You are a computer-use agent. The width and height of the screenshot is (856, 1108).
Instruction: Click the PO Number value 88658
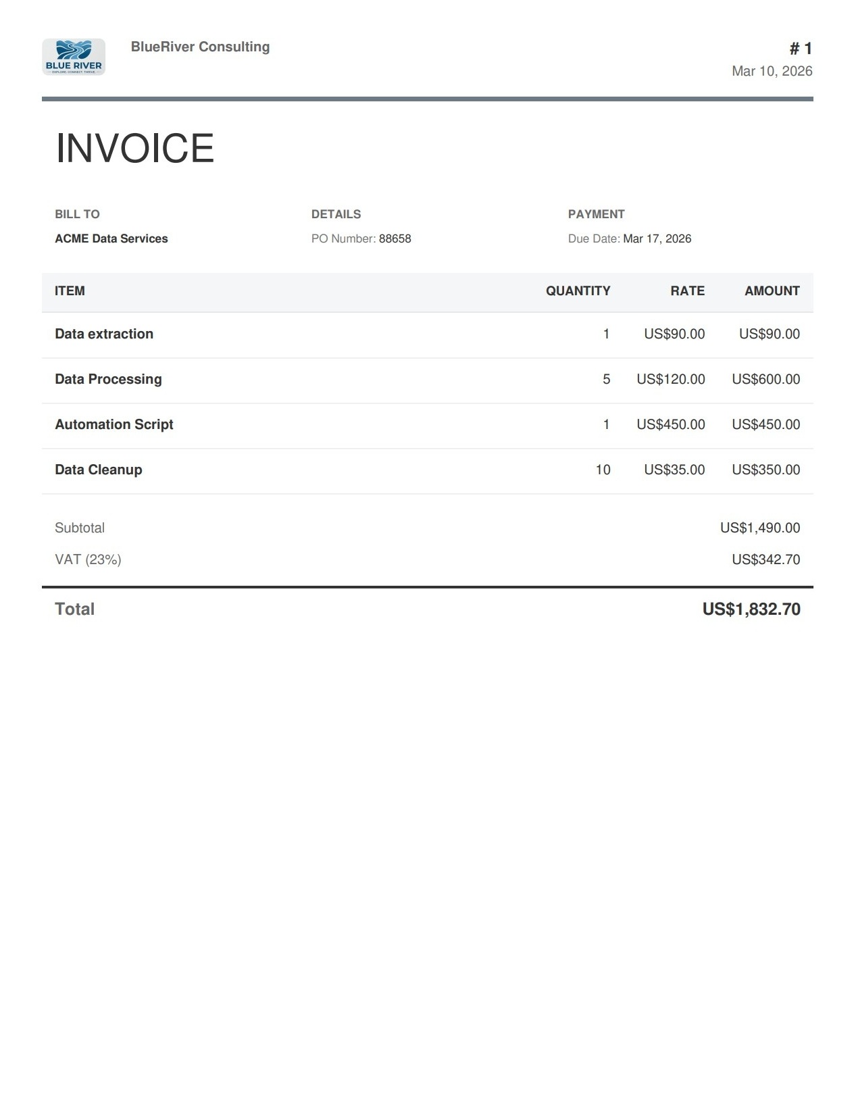[395, 238]
